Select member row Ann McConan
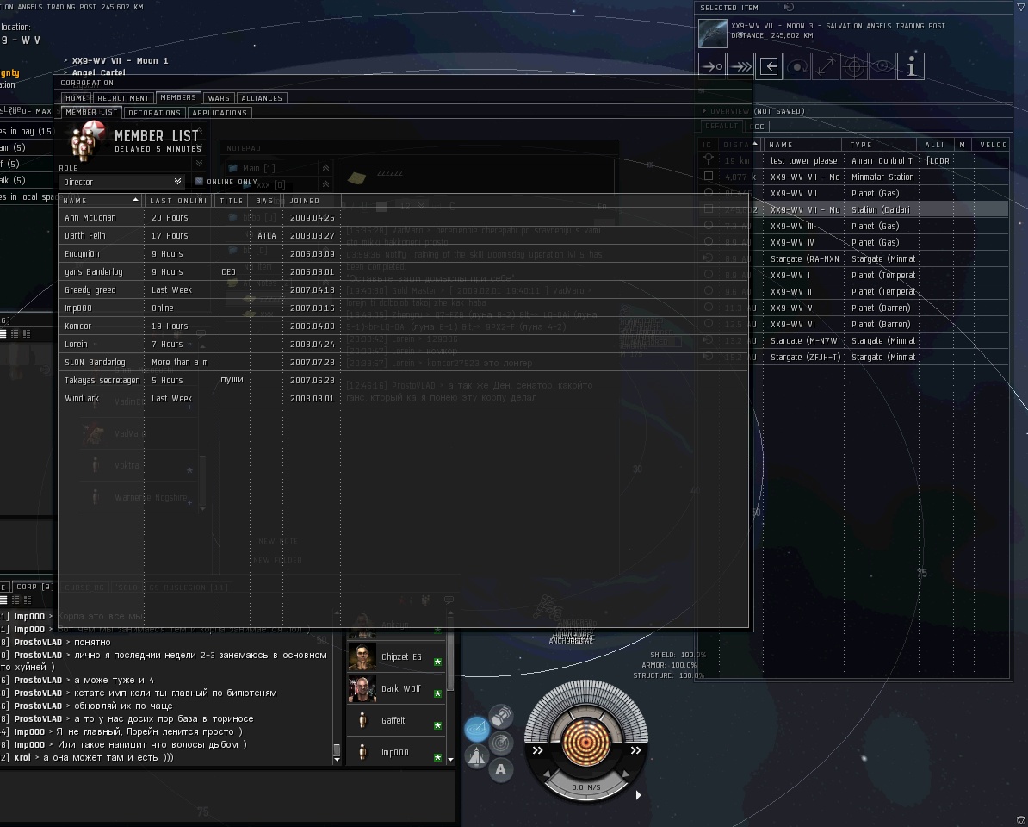The height and width of the screenshot is (827, 1028). [x=403, y=218]
